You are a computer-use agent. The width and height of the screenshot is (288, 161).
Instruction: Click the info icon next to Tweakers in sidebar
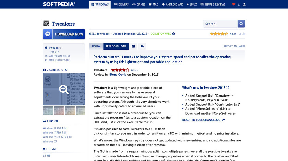coord(46,48)
